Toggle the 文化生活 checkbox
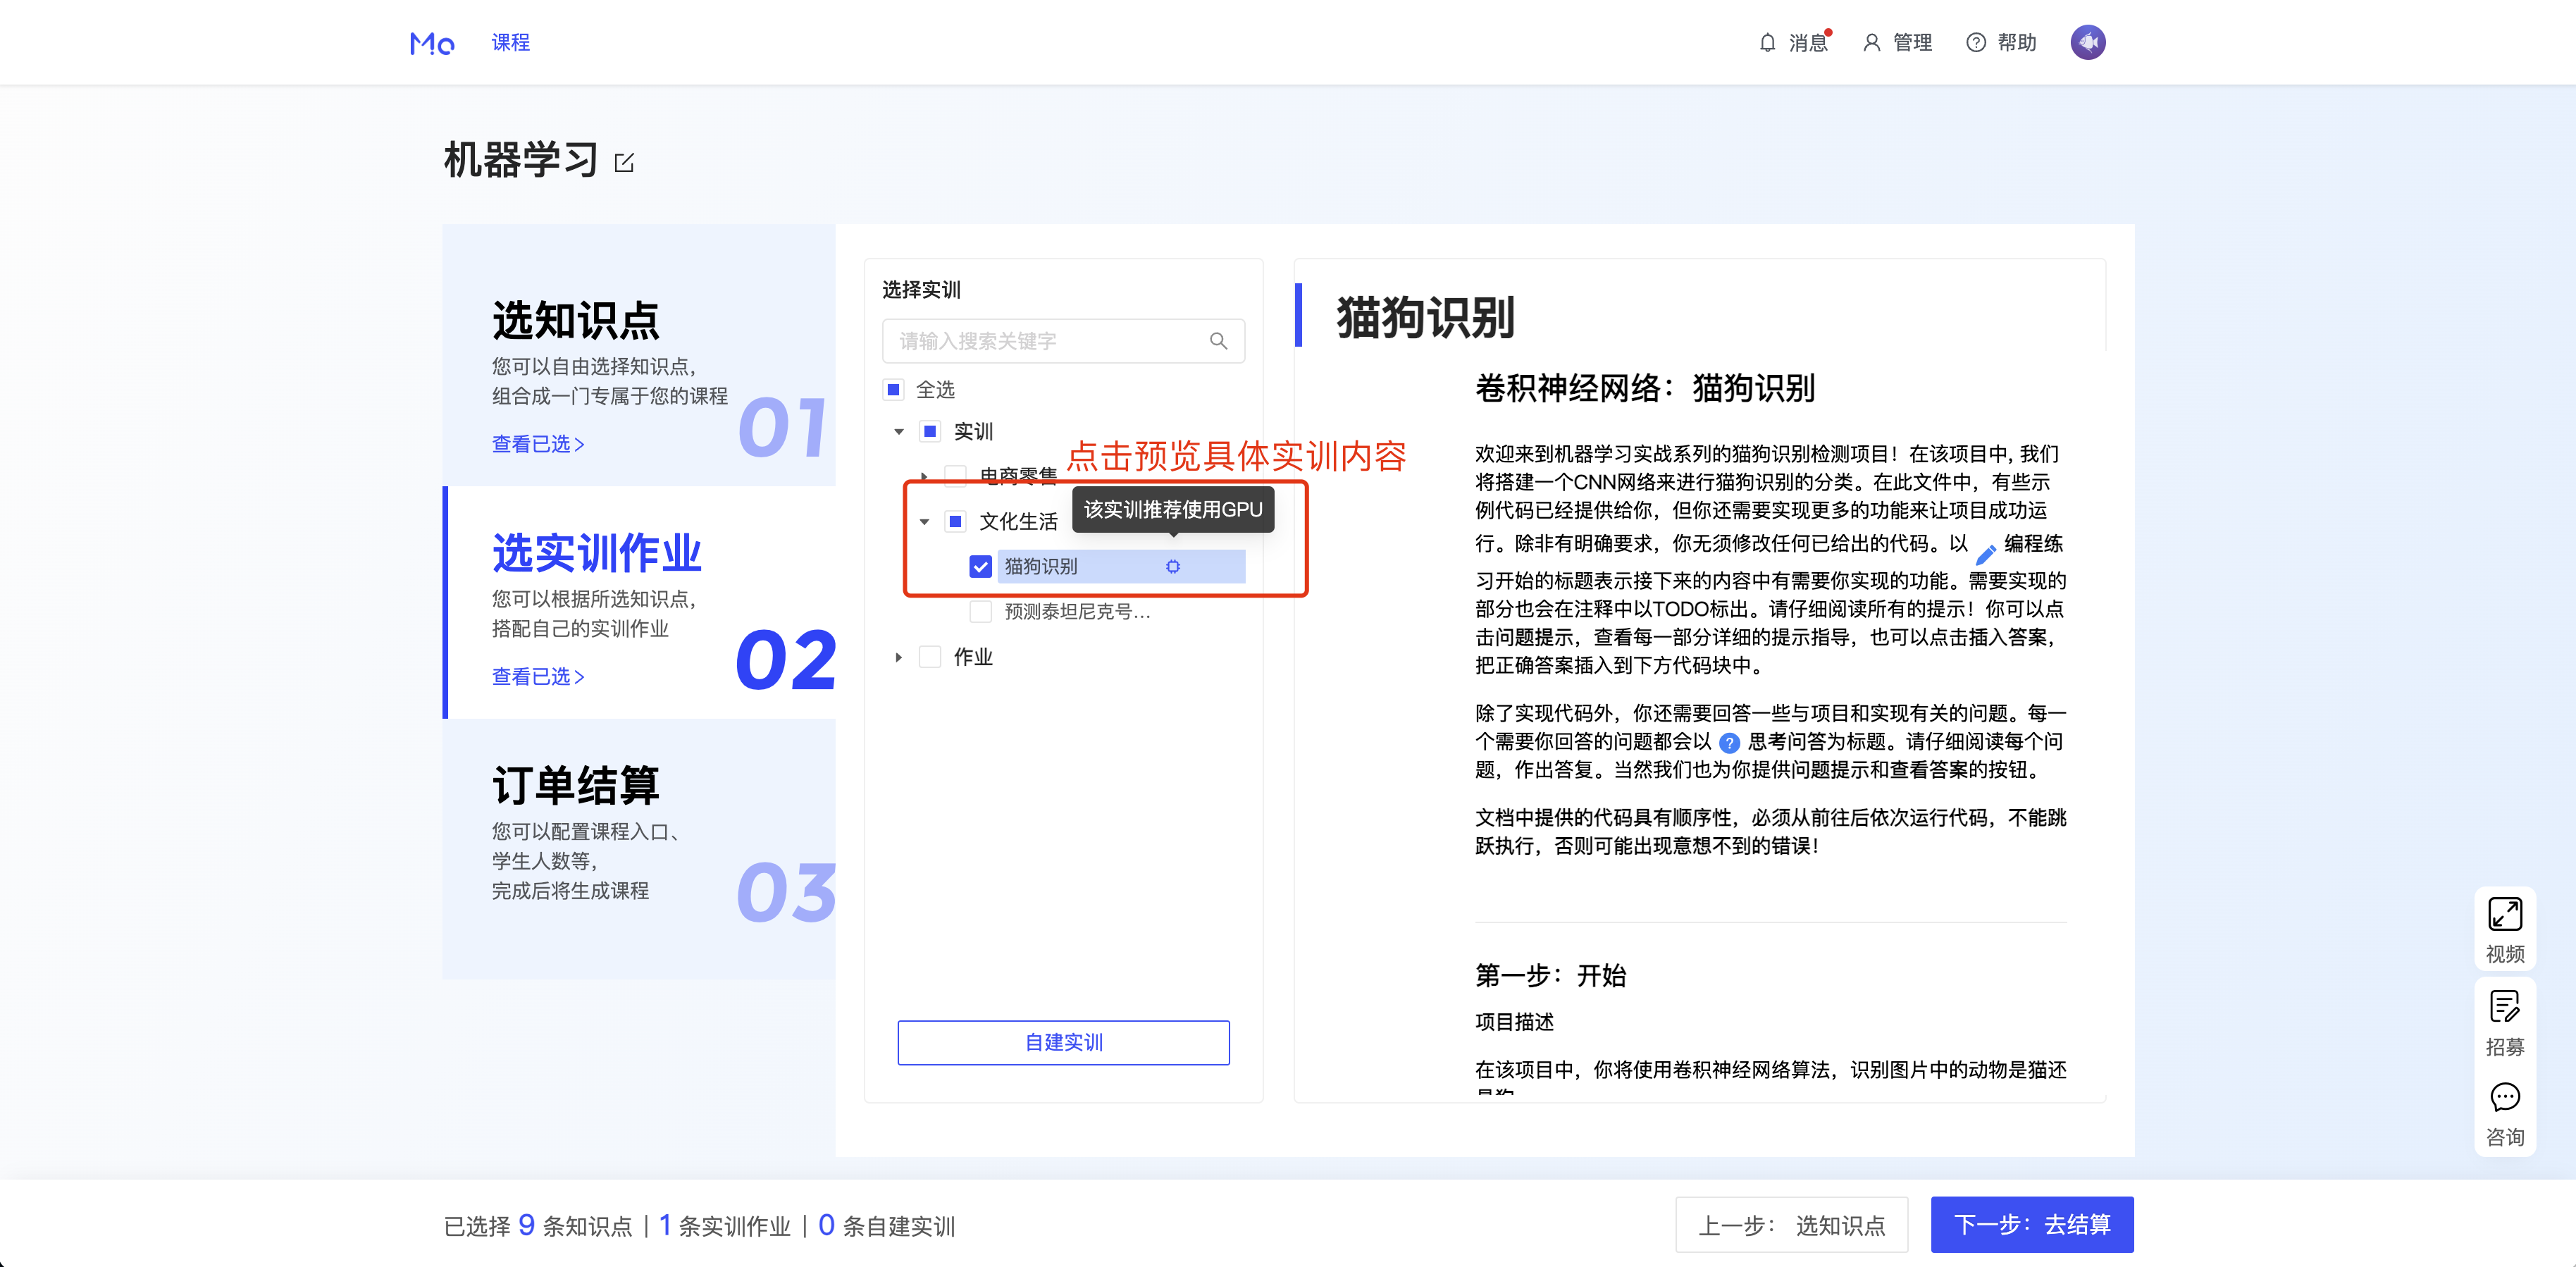Screen dimensions: 2576x1267 pyautogui.click(x=956, y=521)
